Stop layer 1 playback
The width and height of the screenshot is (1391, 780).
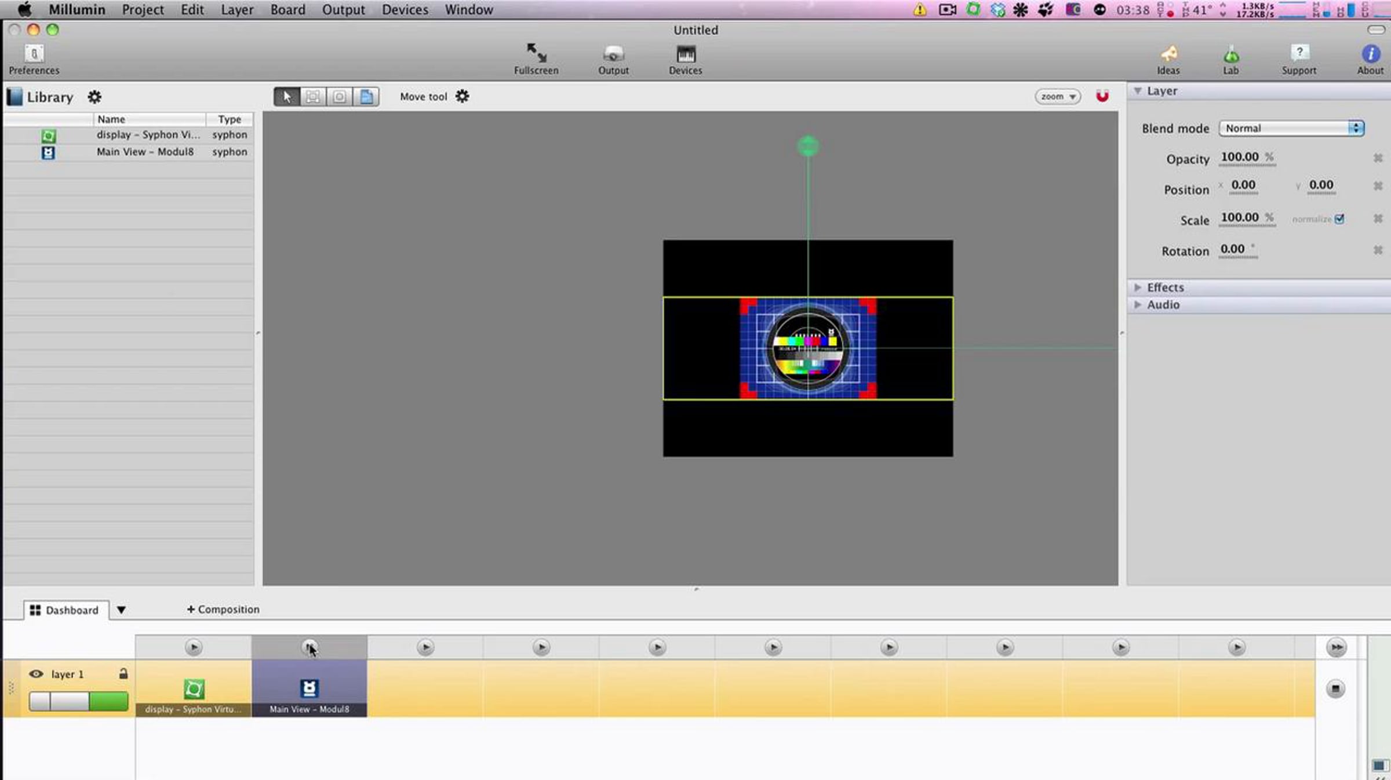[1335, 688]
